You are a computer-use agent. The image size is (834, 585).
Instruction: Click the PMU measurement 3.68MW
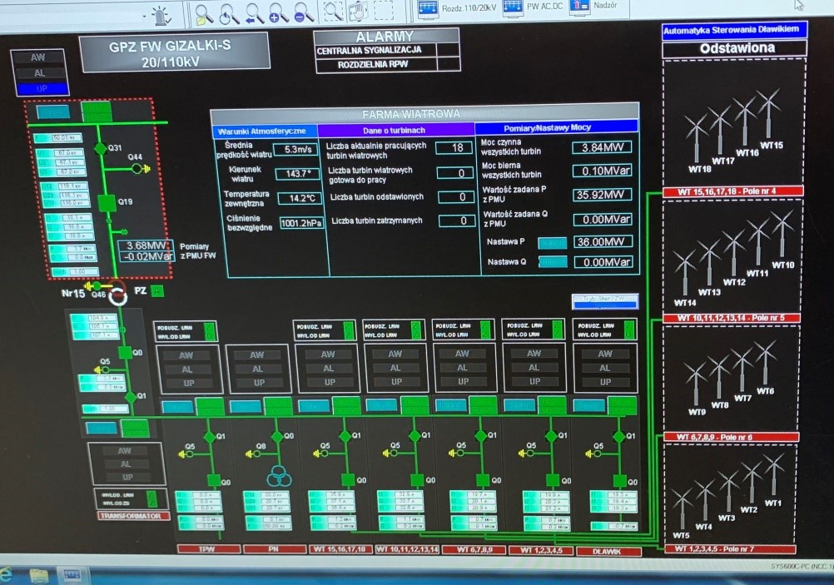tap(145, 245)
